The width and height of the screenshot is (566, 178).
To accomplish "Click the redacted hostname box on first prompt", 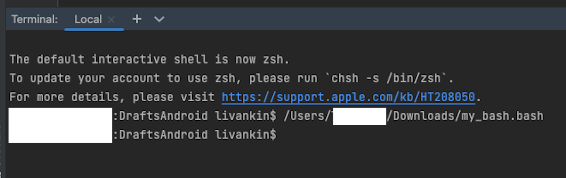I will [60, 116].
